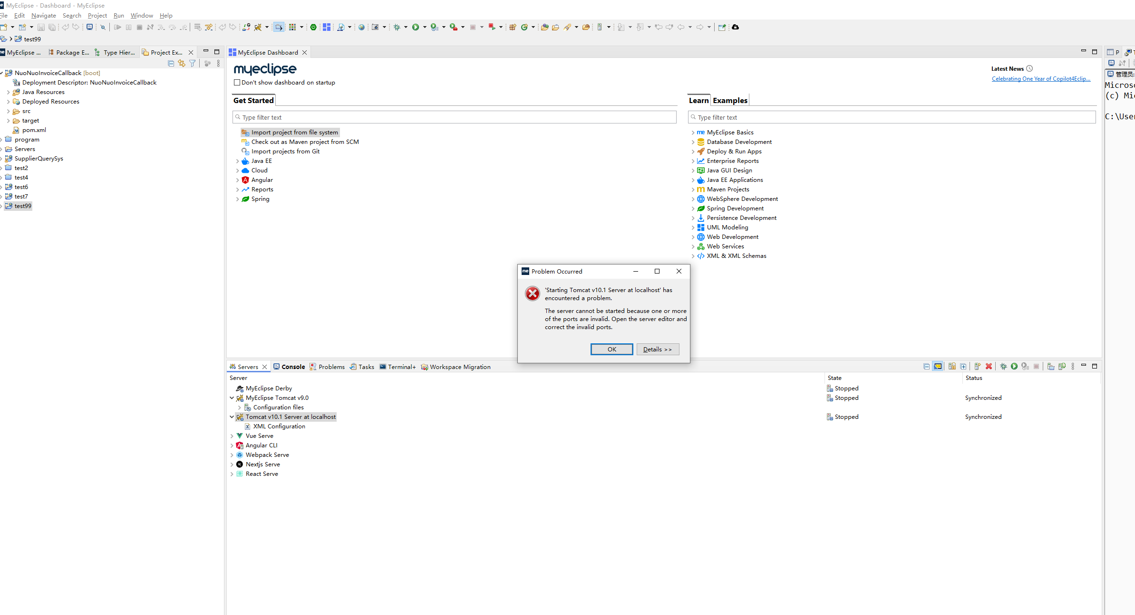Expand Maven Projects in Learn list

coord(693,189)
